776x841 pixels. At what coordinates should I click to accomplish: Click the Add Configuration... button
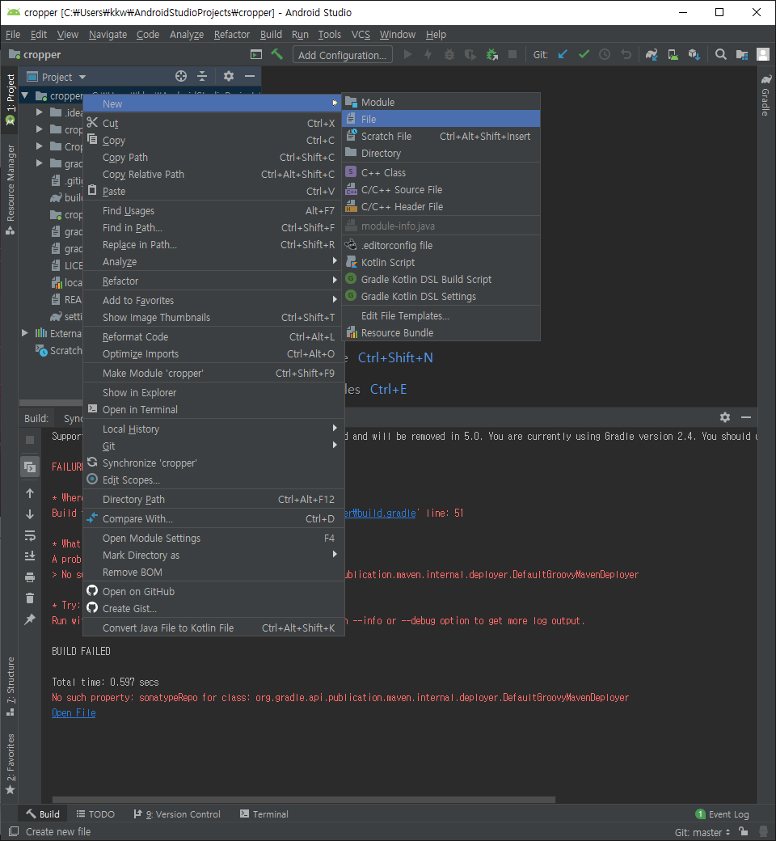pos(342,55)
